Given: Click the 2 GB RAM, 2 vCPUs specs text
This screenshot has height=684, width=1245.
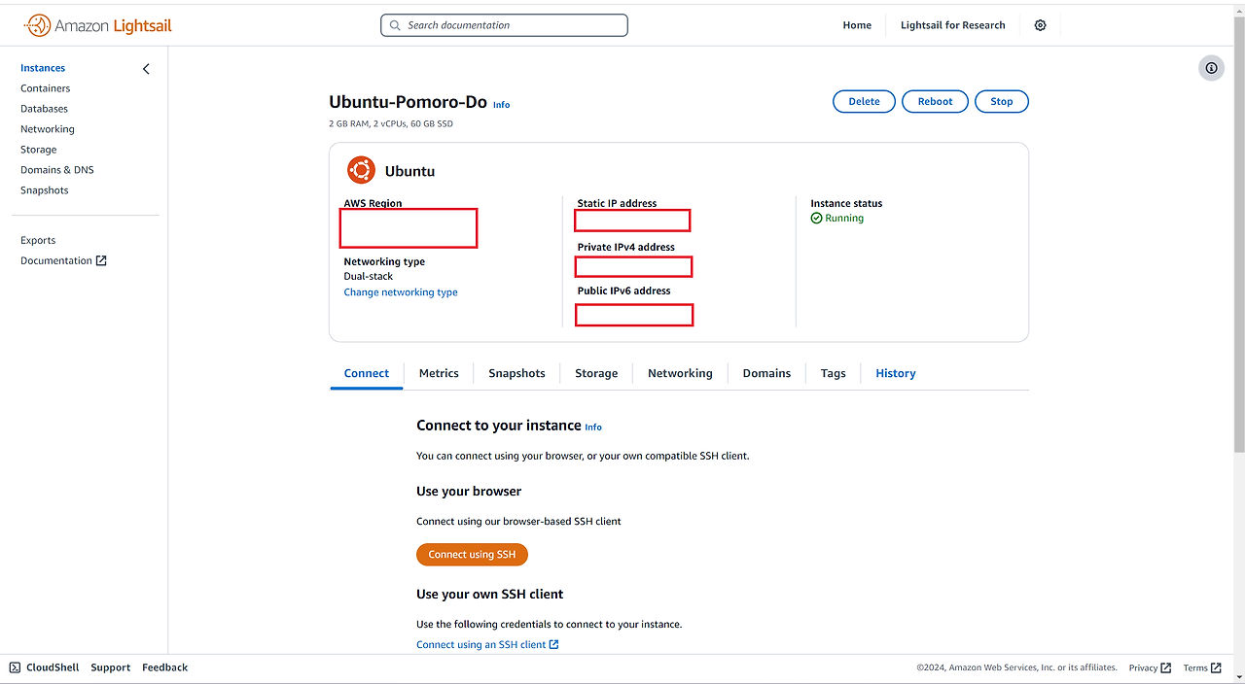Looking at the screenshot, I should pos(391,124).
